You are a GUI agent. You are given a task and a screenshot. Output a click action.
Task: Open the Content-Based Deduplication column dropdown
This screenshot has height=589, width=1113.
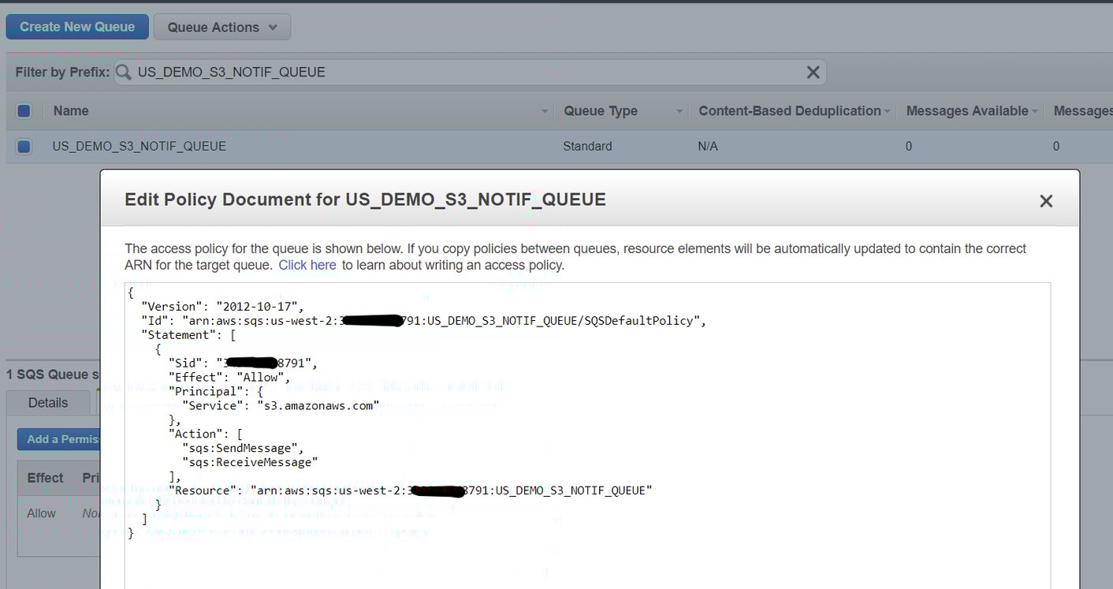pyautogui.click(x=888, y=111)
